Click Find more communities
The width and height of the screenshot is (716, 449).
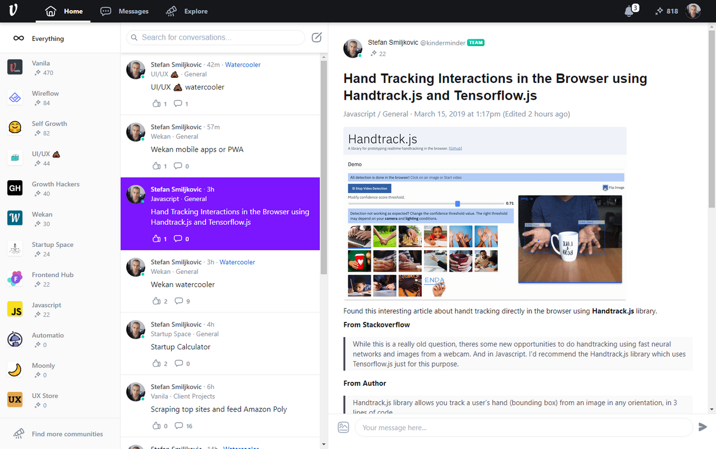pos(60,434)
